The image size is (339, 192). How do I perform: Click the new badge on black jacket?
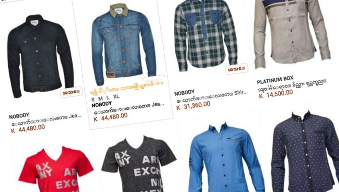point(71,92)
